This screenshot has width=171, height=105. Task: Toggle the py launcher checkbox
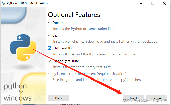pyautogui.click(x=50, y=74)
